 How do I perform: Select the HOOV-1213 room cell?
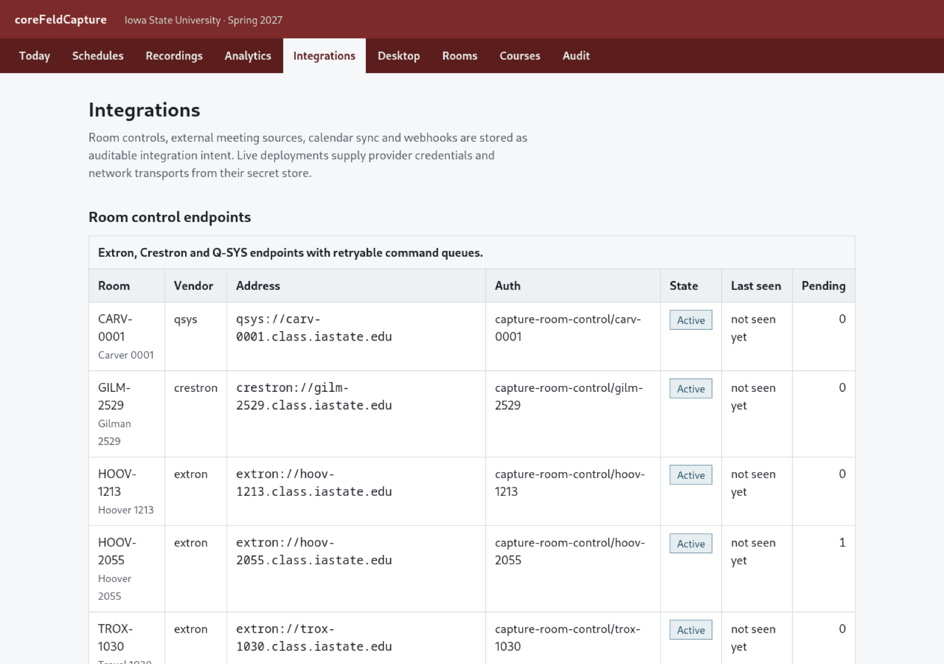click(x=127, y=492)
